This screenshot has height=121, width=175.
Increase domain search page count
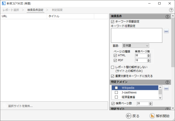click(150, 103)
